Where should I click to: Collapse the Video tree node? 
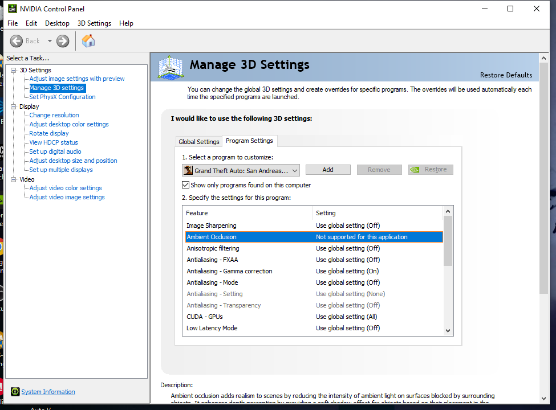[x=14, y=179]
